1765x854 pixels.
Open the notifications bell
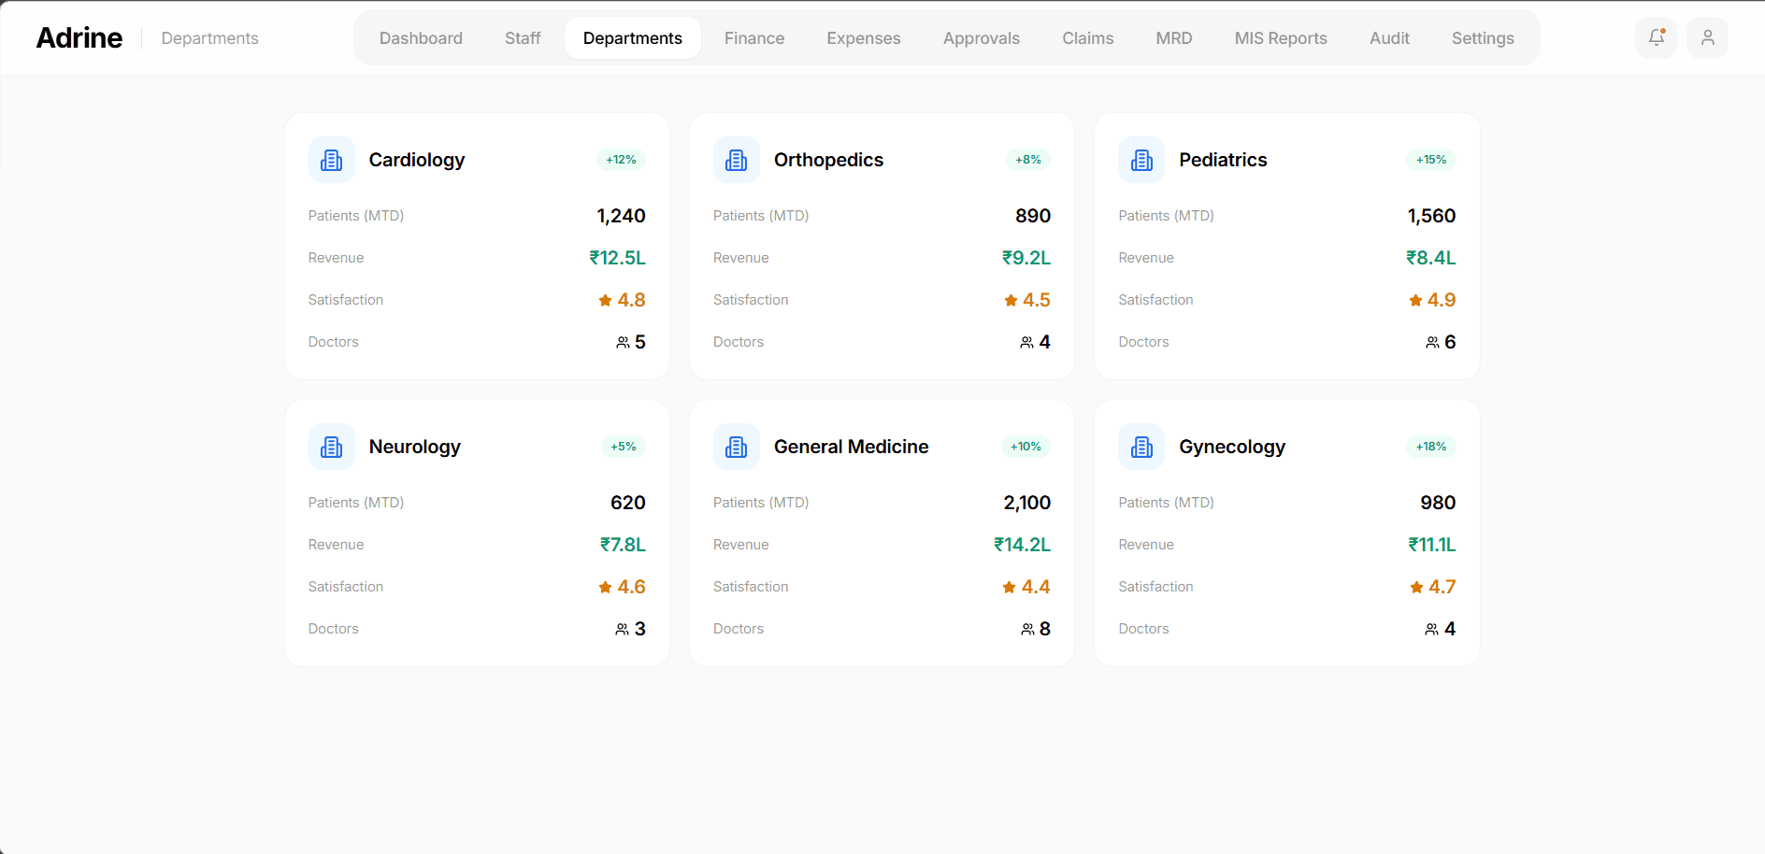pyautogui.click(x=1656, y=37)
